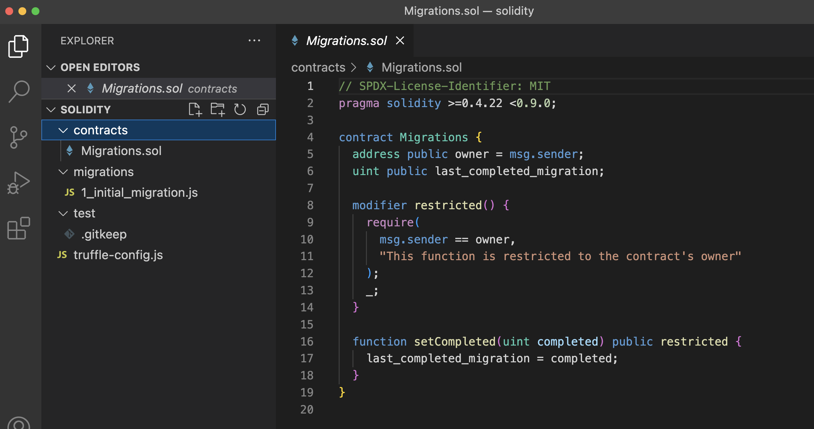The height and width of the screenshot is (429, 814).
Task: Open the Run and Debug view
Action: click(x=19, y=183)
